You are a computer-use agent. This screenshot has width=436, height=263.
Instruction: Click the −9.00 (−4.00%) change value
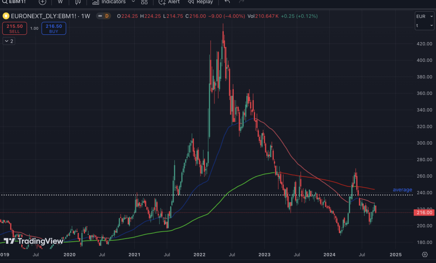click(226, 16)
